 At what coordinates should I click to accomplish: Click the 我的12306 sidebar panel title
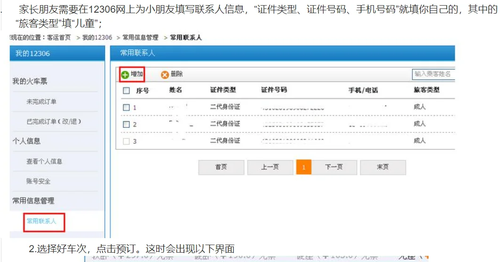click(x=32, y=54)
